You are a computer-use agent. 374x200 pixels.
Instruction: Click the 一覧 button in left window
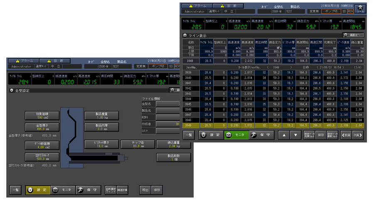pyautogui.click(x=15, y=190)
